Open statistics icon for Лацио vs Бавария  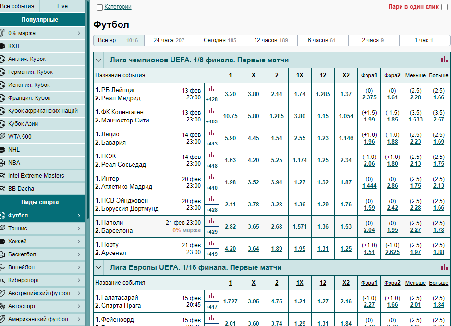[x=212, y=133]
